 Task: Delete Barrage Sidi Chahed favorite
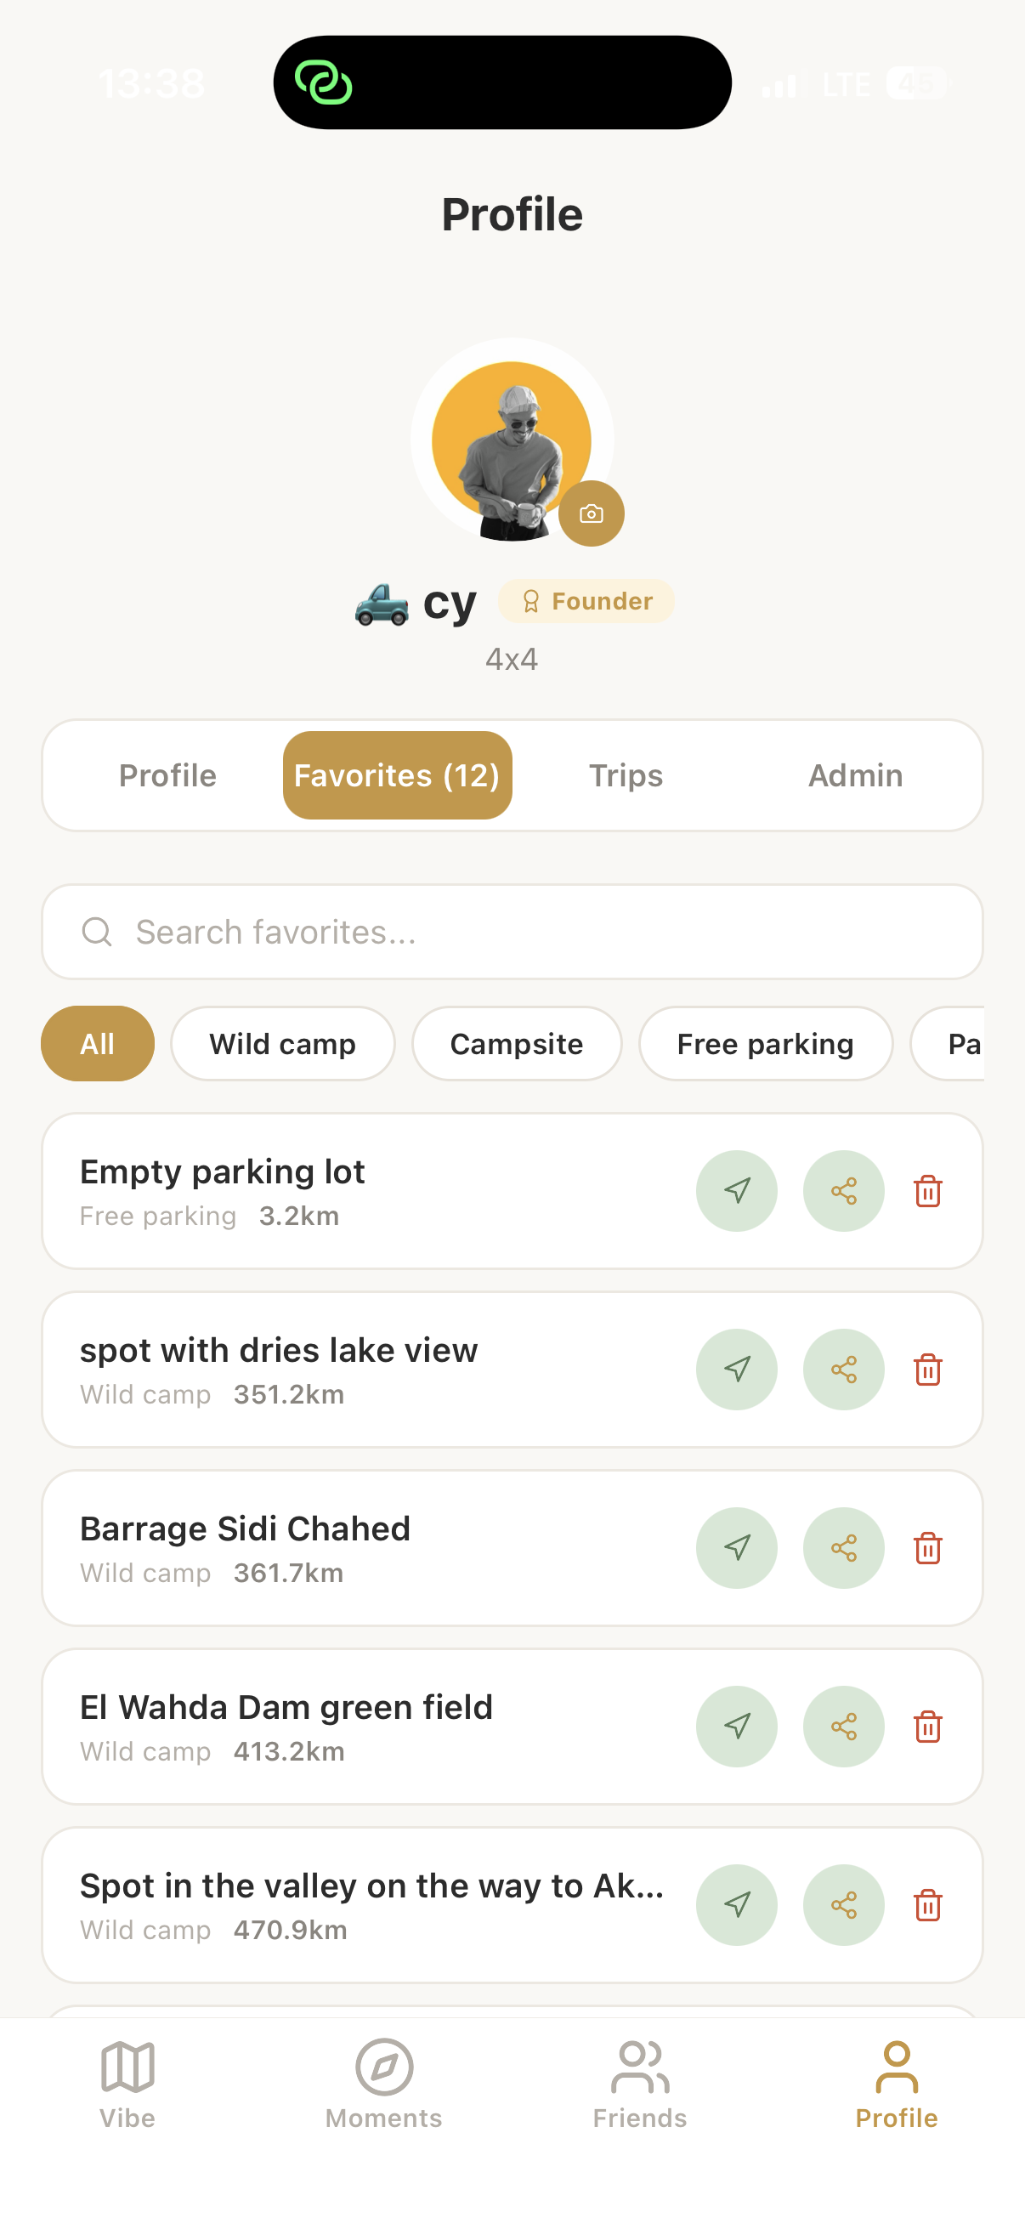coord(927,1548)
